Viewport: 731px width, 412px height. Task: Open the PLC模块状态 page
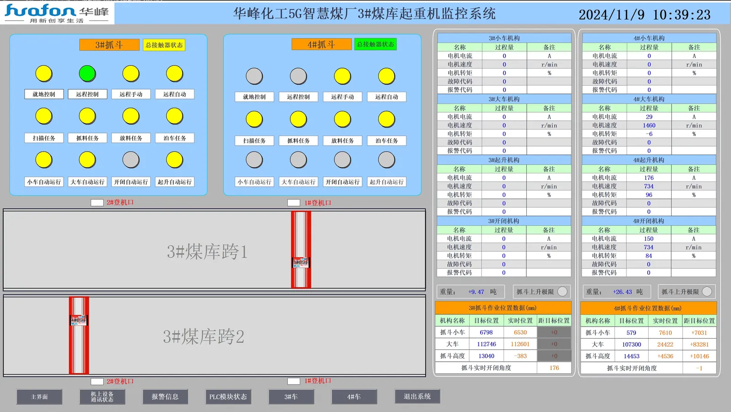(228, 397)
